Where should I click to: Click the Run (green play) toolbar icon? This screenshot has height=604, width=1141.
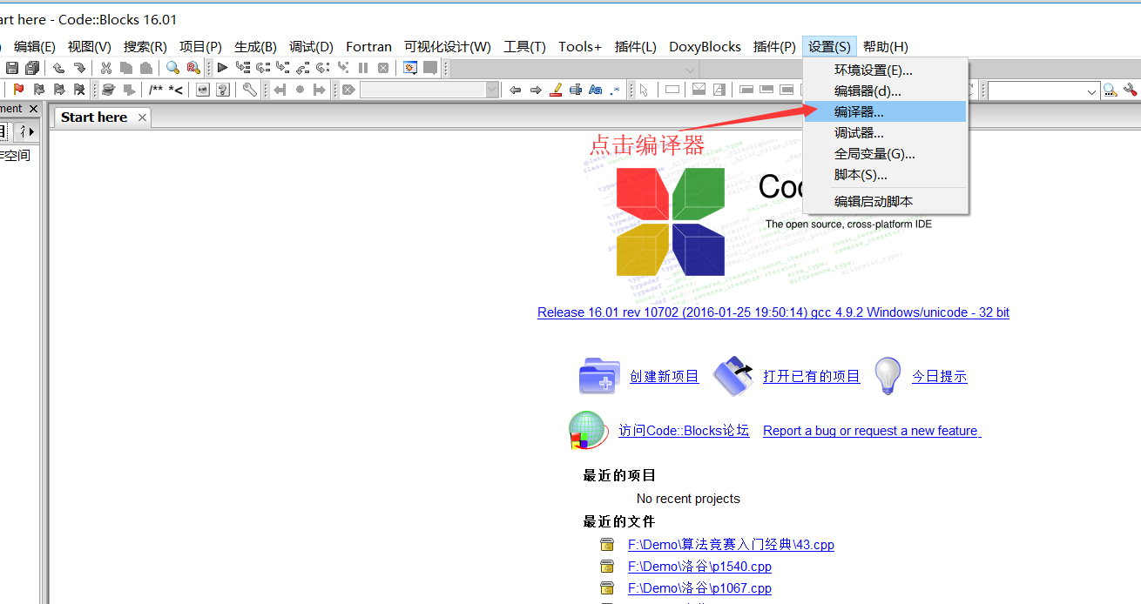[221, 67]
